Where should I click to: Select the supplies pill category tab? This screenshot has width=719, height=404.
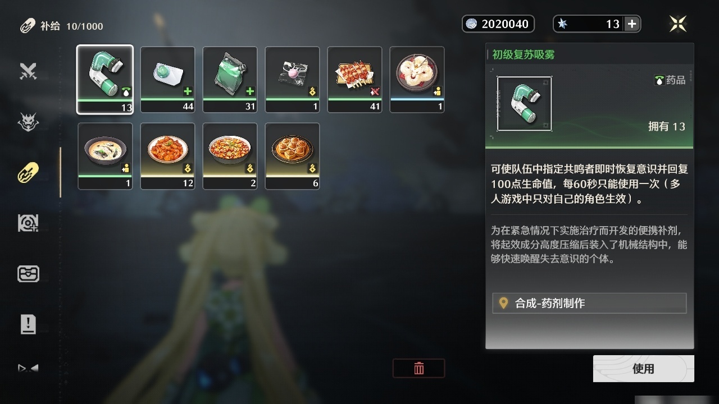28,172
